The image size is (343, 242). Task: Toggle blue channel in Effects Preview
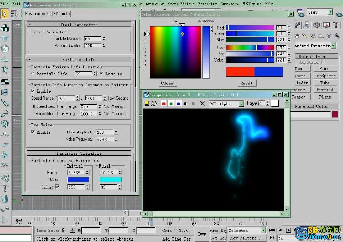click(178, 104)
